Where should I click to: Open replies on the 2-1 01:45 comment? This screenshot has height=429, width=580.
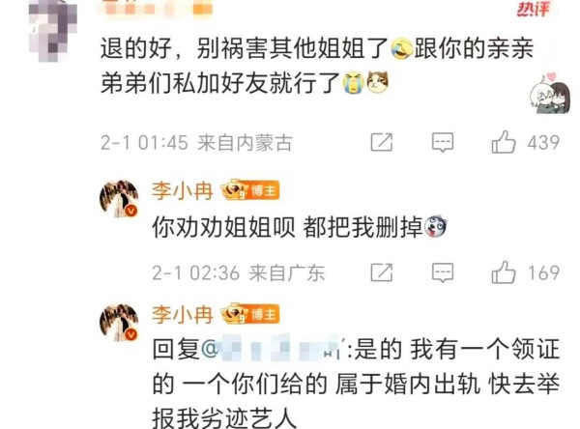tap(443, 142)
